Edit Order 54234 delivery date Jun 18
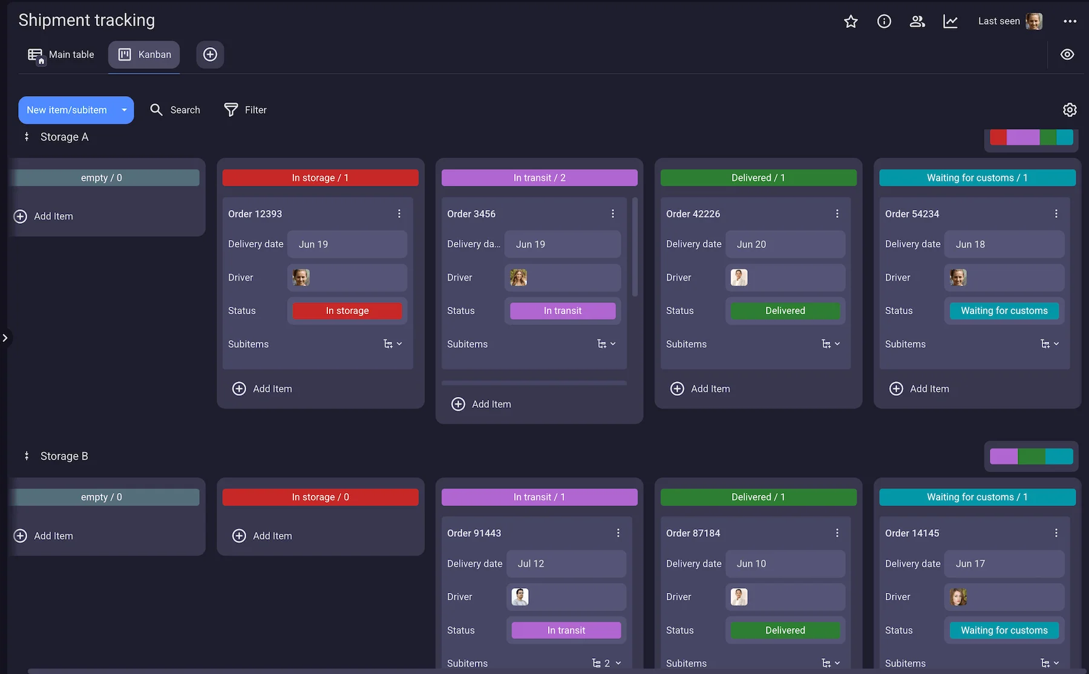Viewport: 1089px width, 674px height. coord(1004,244)
